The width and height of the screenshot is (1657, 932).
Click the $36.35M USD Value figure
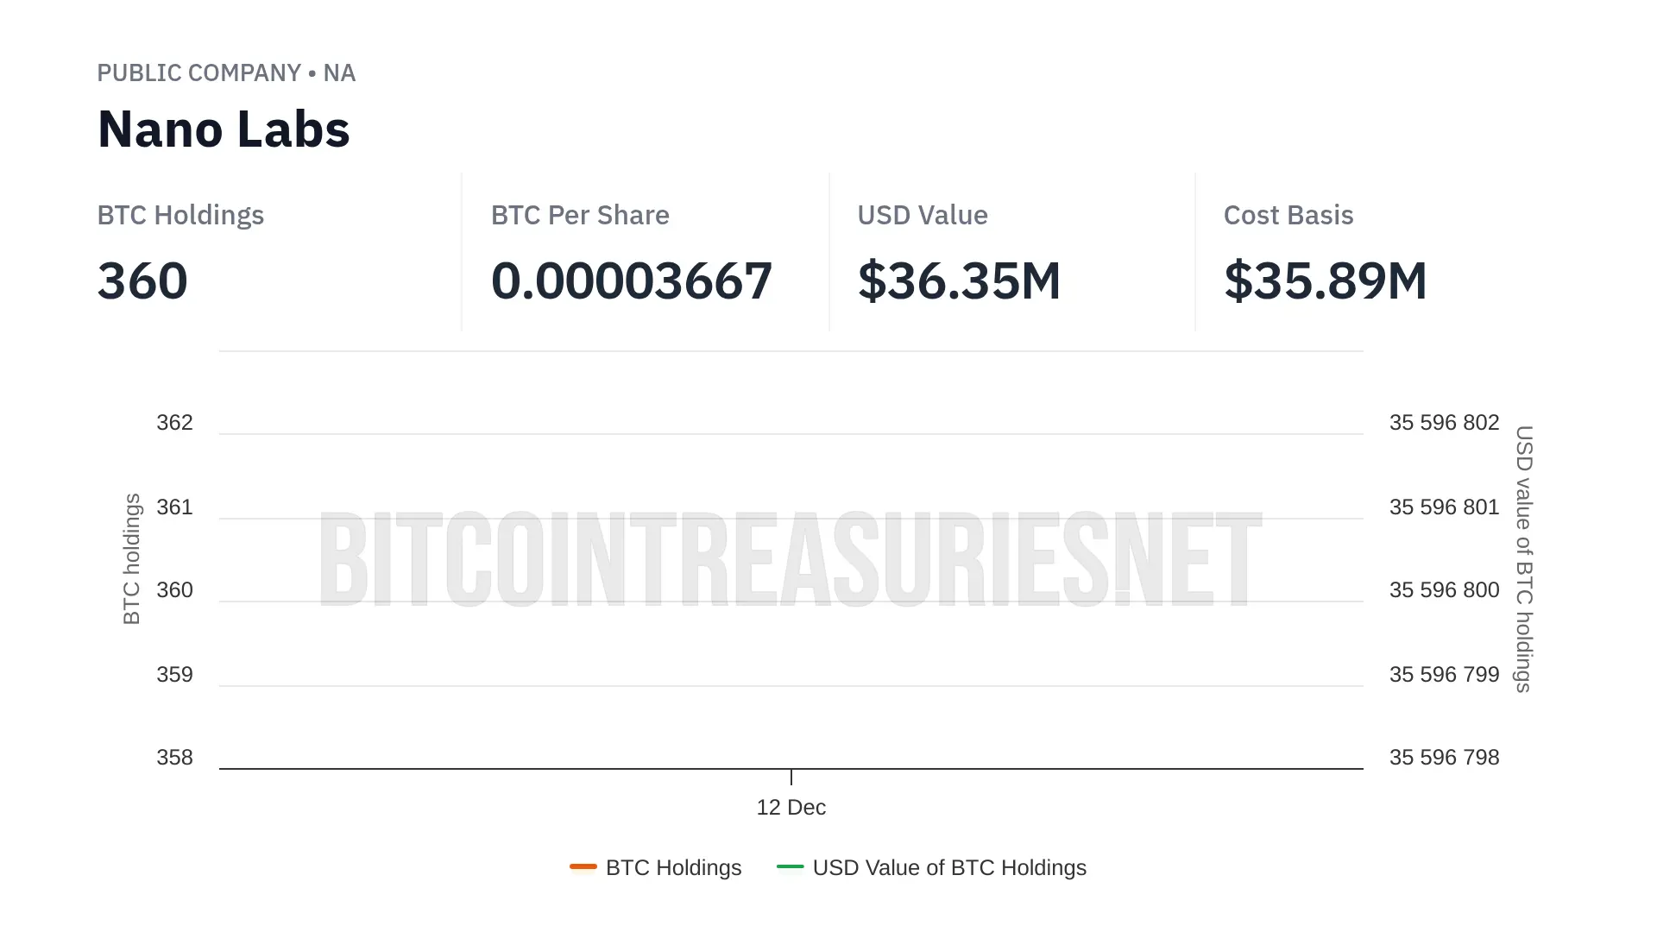pyautogui.click(x=959, y=281)
